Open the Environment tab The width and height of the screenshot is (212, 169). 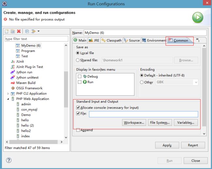(x=154, y=40)
